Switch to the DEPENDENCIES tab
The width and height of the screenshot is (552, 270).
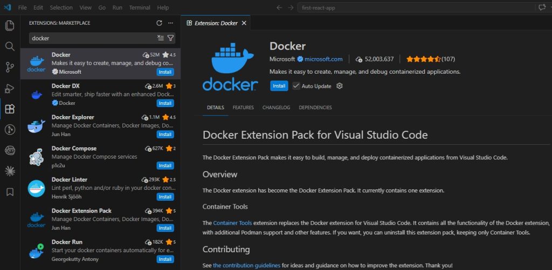(x=315, y=108)
